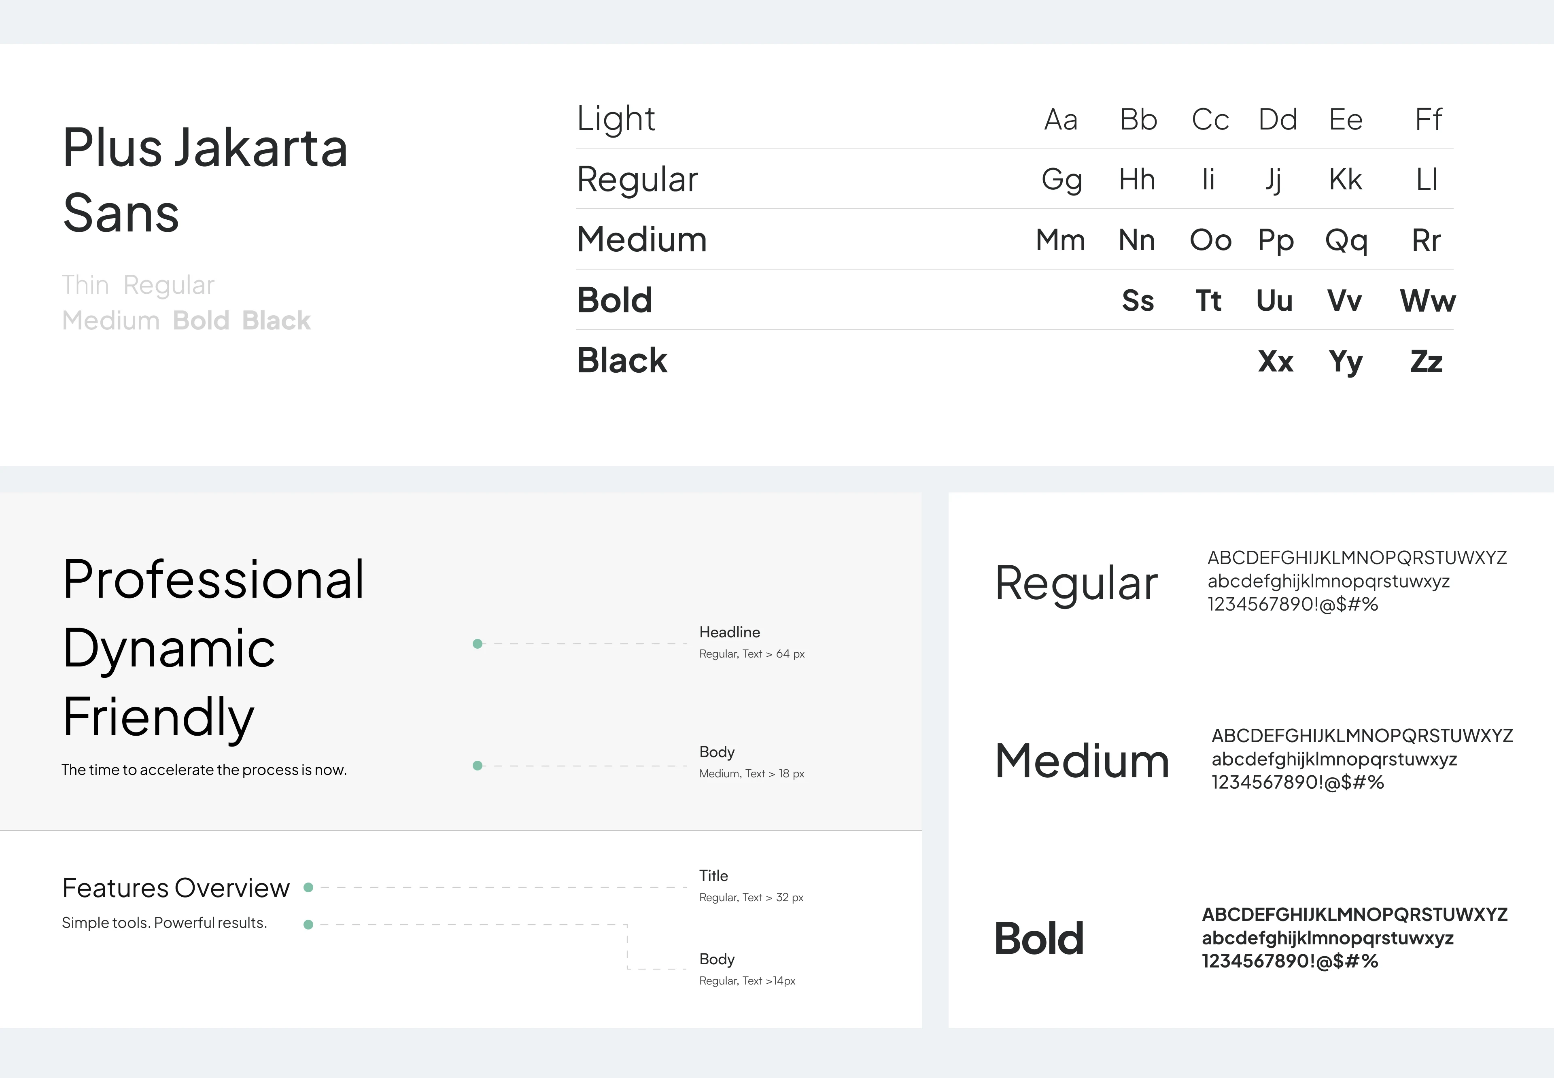Select the Light weight row label
The width and height of the screenshot is (1554, 1078).
pos(615,119)
